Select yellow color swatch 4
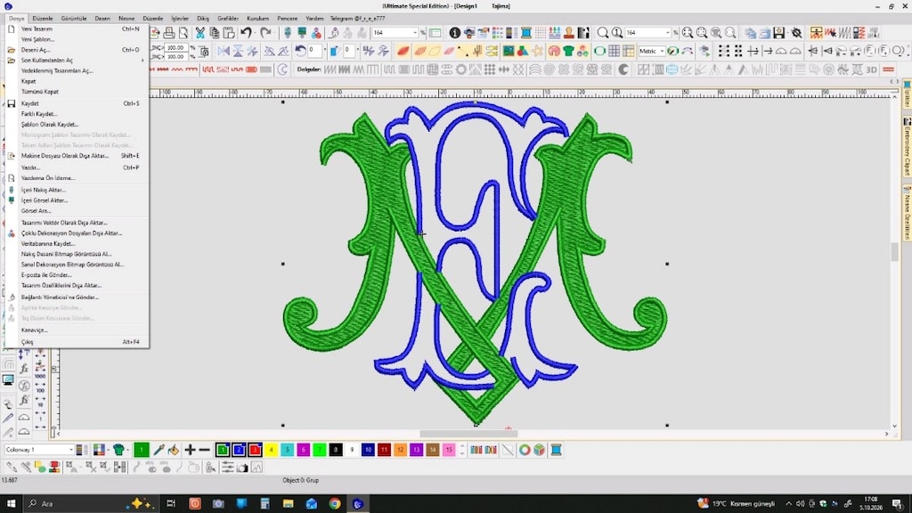 (x=271, y=450)
